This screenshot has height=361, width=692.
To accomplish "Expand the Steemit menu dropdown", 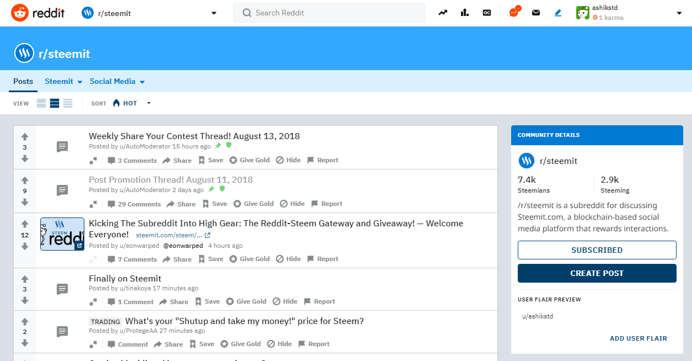I will click(63, 81).
